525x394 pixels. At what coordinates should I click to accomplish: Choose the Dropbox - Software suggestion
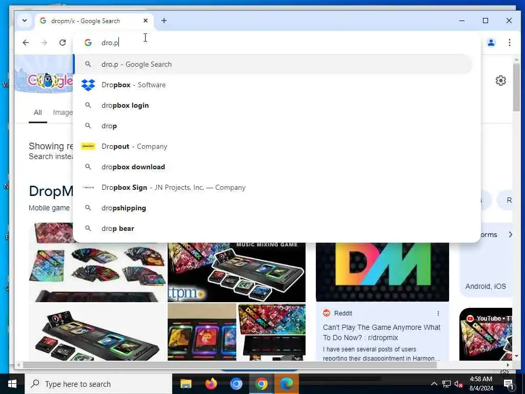pyautogui.click(x=273, y=85)
